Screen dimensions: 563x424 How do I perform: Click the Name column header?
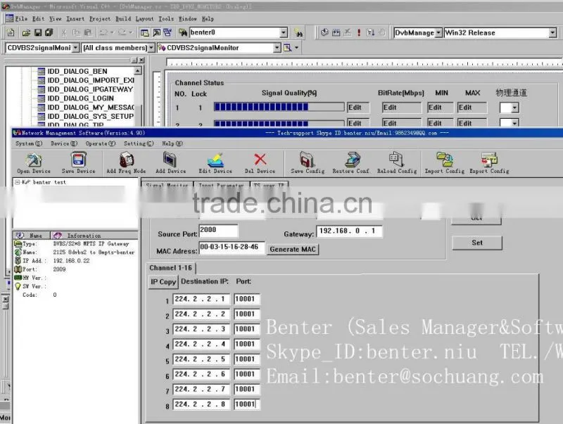32,236
